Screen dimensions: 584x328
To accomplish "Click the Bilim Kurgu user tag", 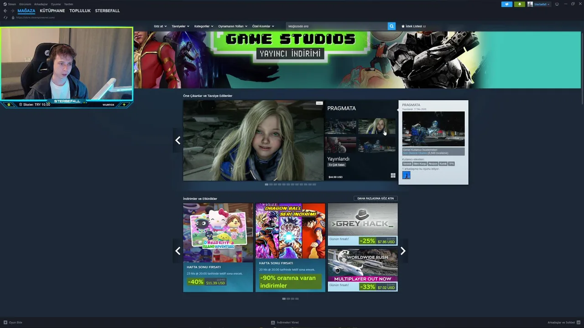I will pos(420,164).
